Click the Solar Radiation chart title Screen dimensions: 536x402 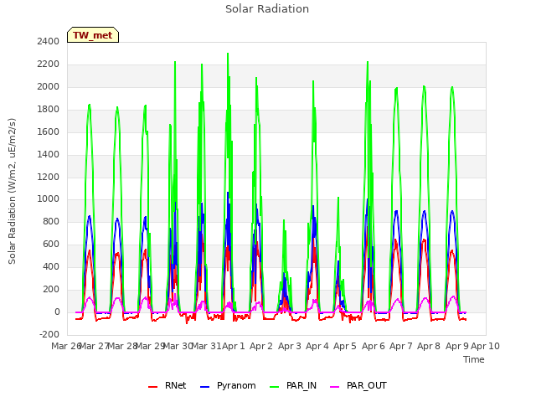(267, 9)
